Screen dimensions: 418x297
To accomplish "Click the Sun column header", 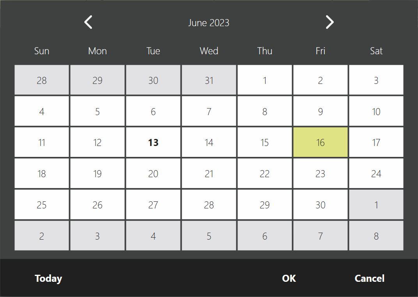I will coord(42,51).
